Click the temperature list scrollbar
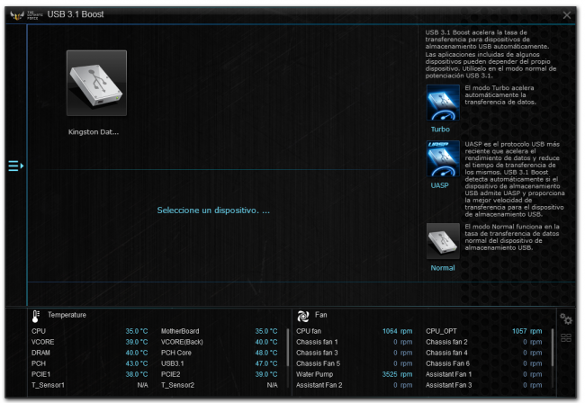This screenshot has width=585, height=403. tap(288, 347)
